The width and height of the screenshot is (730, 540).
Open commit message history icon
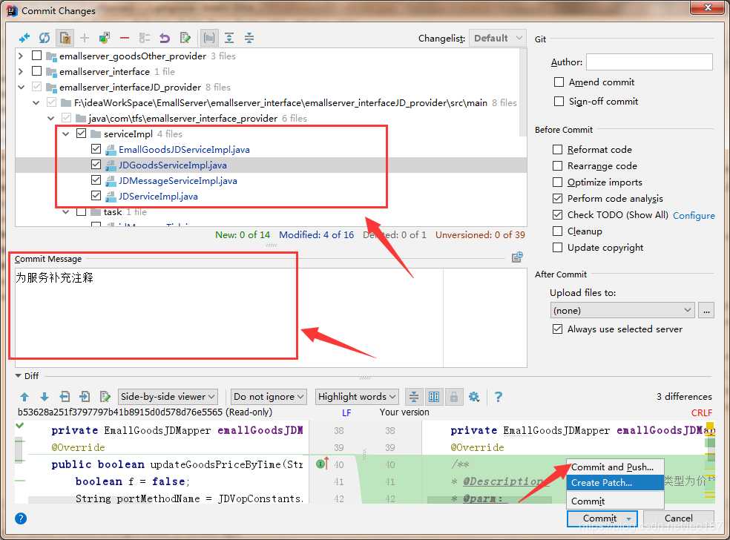517,257
